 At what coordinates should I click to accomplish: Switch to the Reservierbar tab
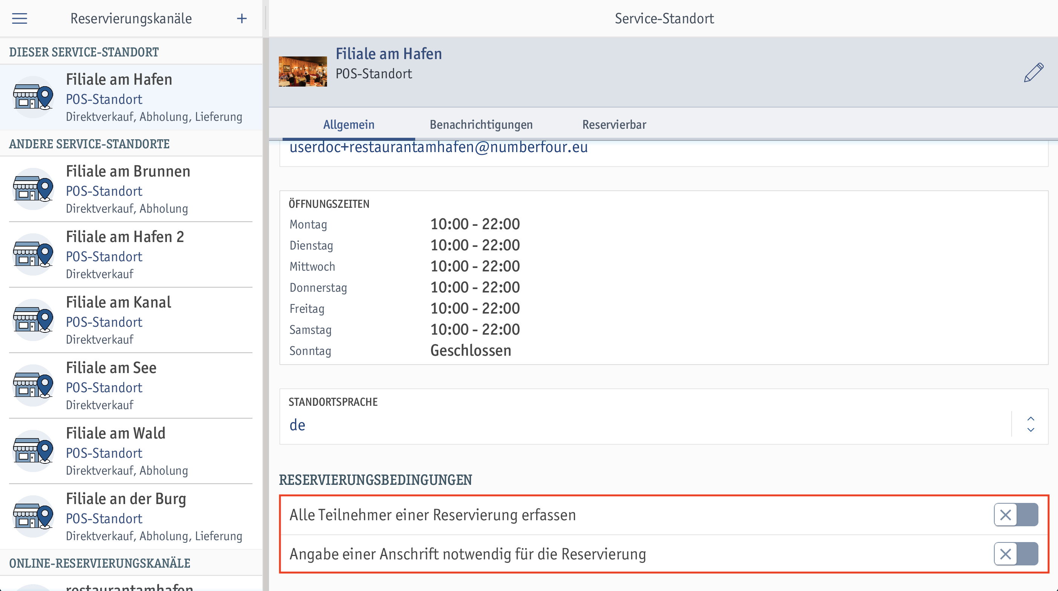point(614,124)
